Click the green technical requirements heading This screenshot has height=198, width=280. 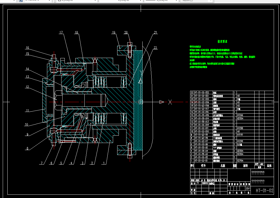222,42
